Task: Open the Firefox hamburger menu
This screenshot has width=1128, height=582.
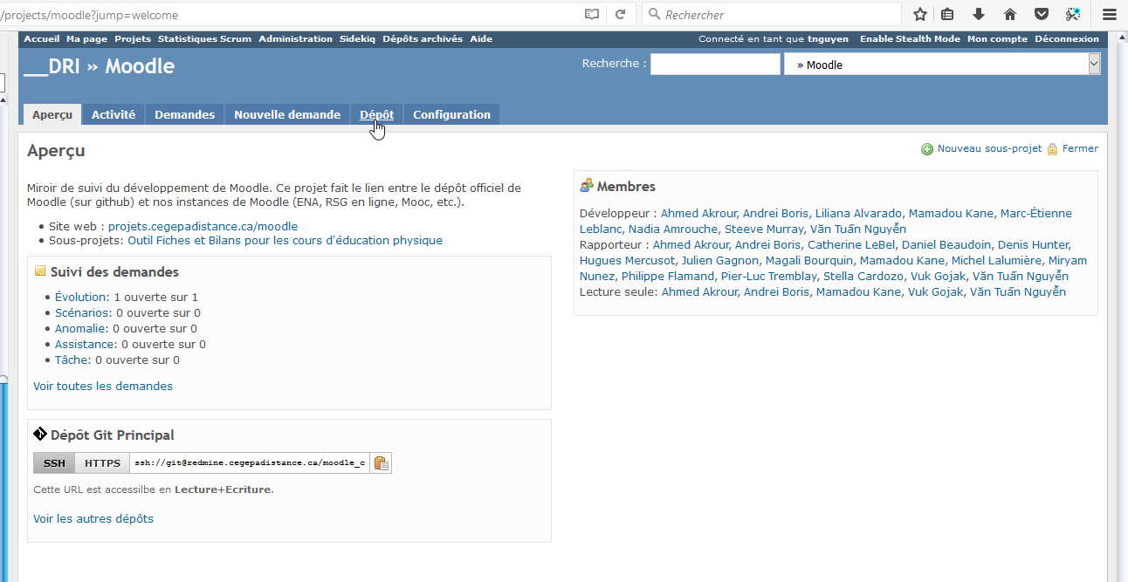Action: point(1109,14)
